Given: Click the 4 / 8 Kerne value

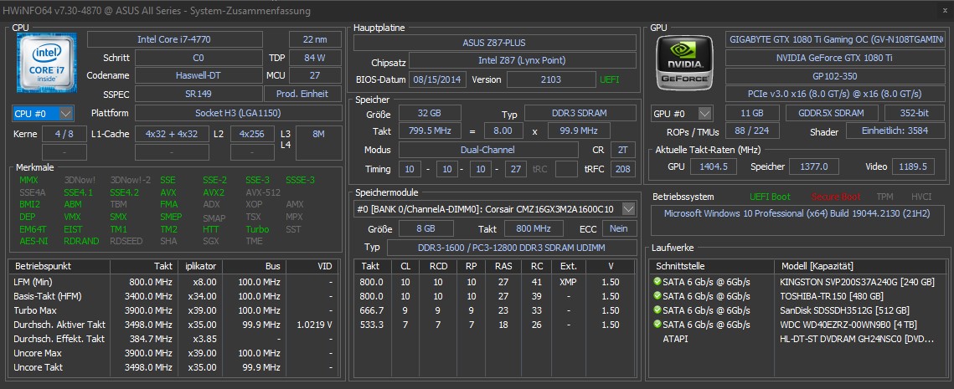Looking at the screenshot, I should [64, 135].
